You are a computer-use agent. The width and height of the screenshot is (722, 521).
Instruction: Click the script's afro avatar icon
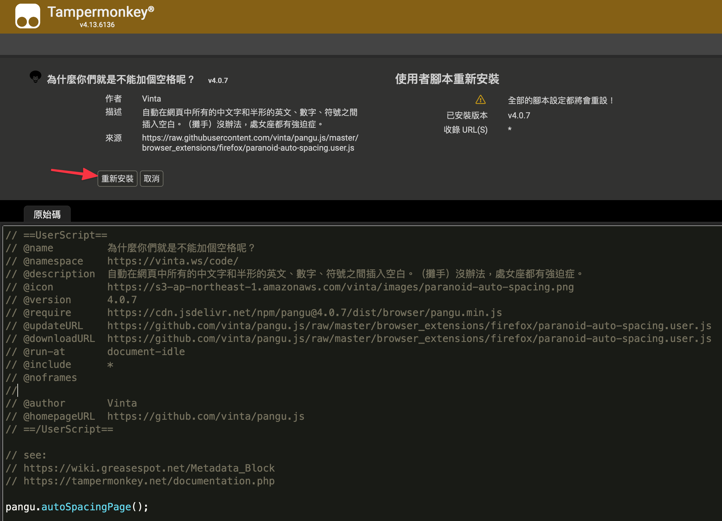(35, 77)
